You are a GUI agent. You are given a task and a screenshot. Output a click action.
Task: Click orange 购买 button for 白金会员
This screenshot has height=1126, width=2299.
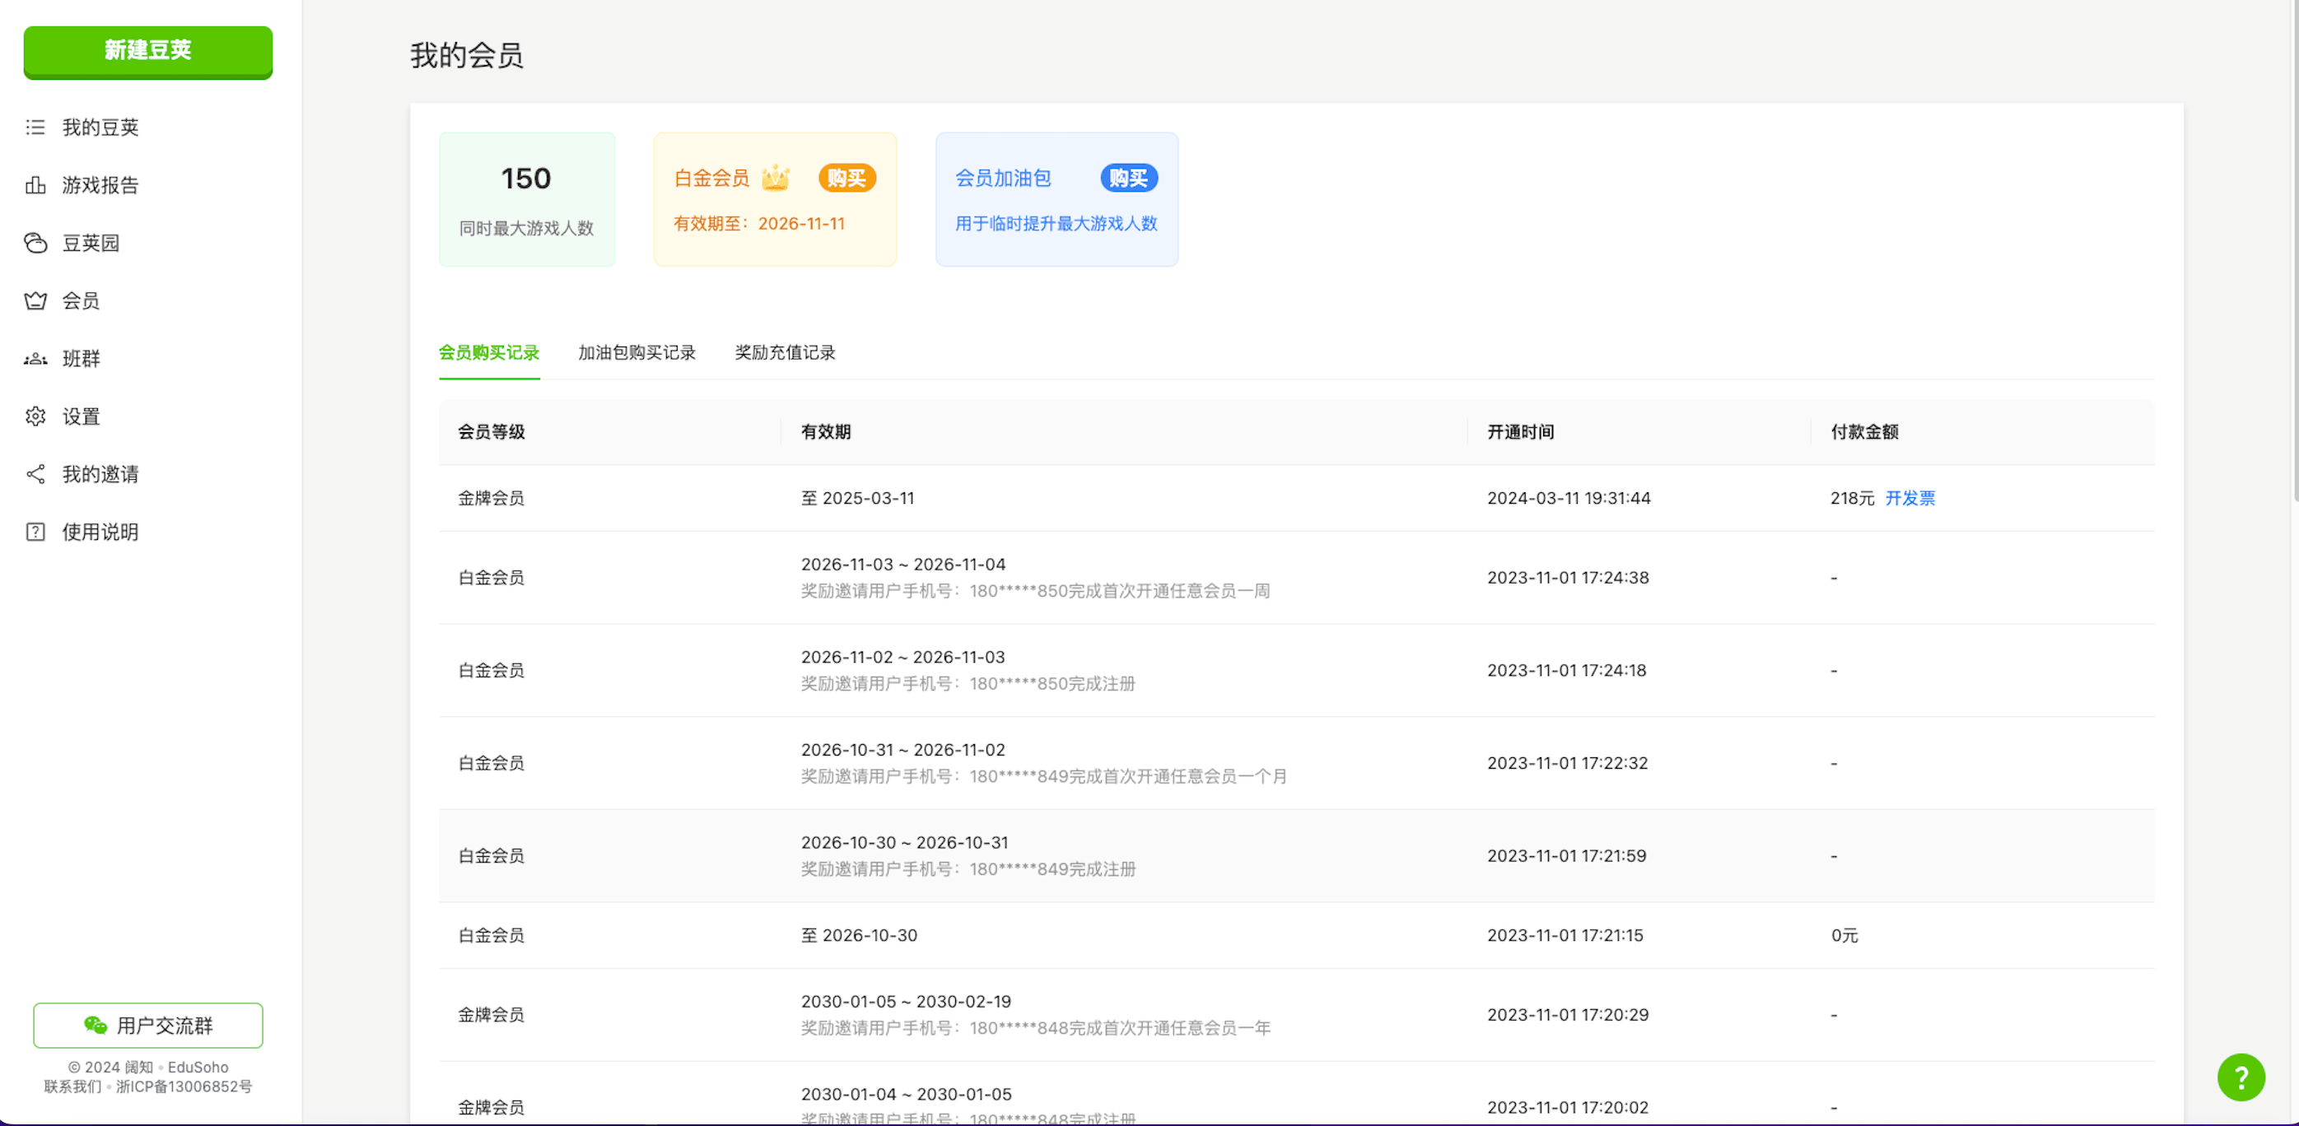[x=847, y=179]
